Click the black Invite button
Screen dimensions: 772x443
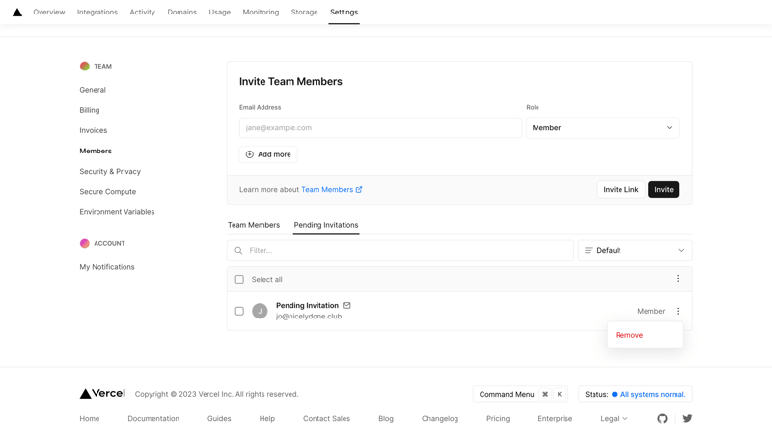[664, 189]
